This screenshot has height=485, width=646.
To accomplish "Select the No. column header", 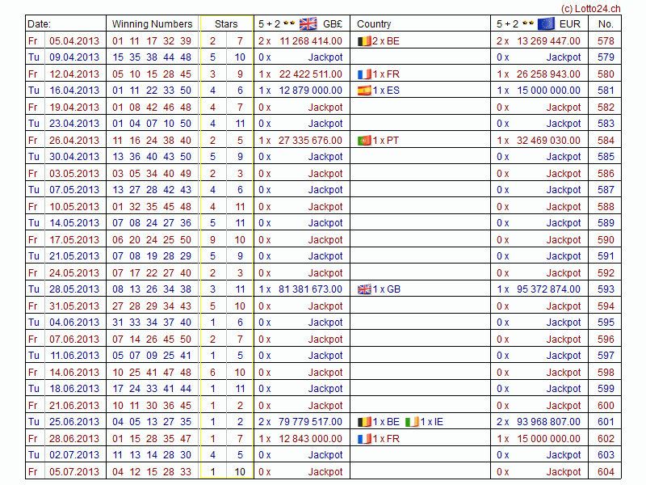I will (606, 24).
